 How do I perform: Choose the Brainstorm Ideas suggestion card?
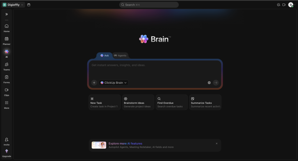138,102
